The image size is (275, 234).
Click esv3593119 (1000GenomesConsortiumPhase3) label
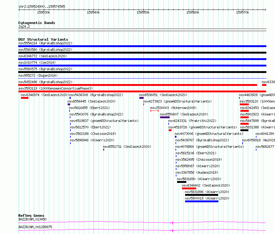click(x=56, y=88)
